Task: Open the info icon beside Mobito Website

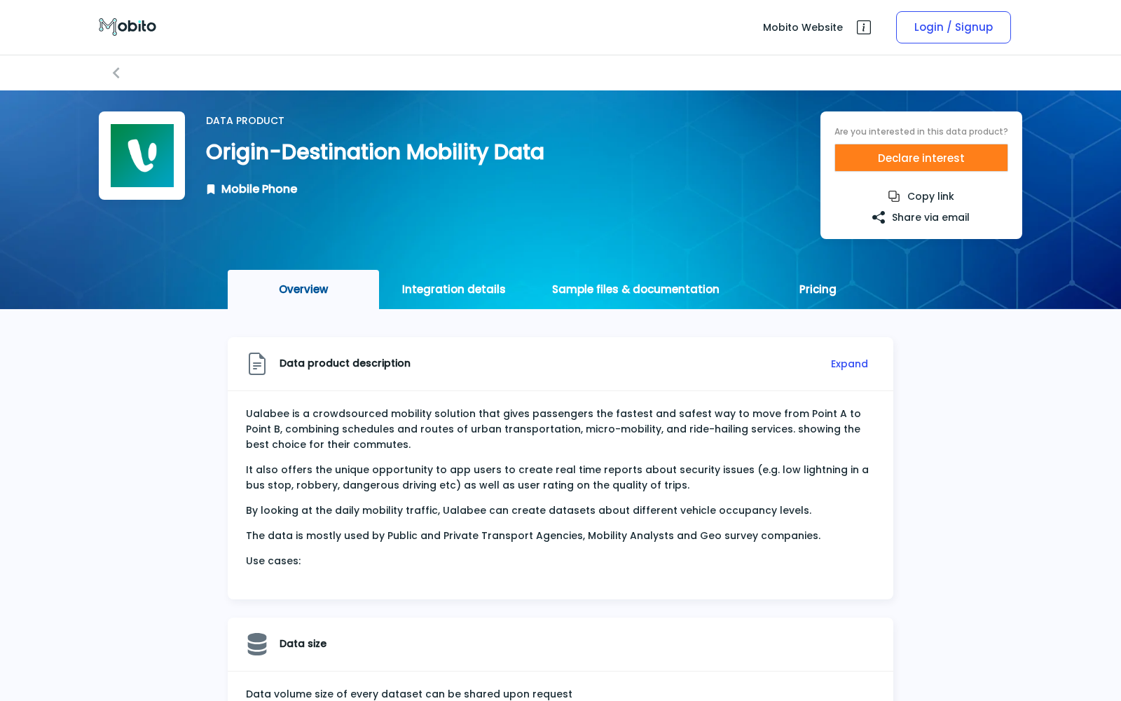Action: click(864, 27)
